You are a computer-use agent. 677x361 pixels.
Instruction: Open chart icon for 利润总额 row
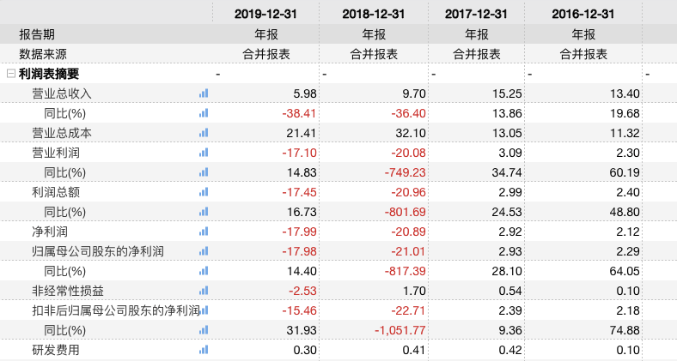204,192
